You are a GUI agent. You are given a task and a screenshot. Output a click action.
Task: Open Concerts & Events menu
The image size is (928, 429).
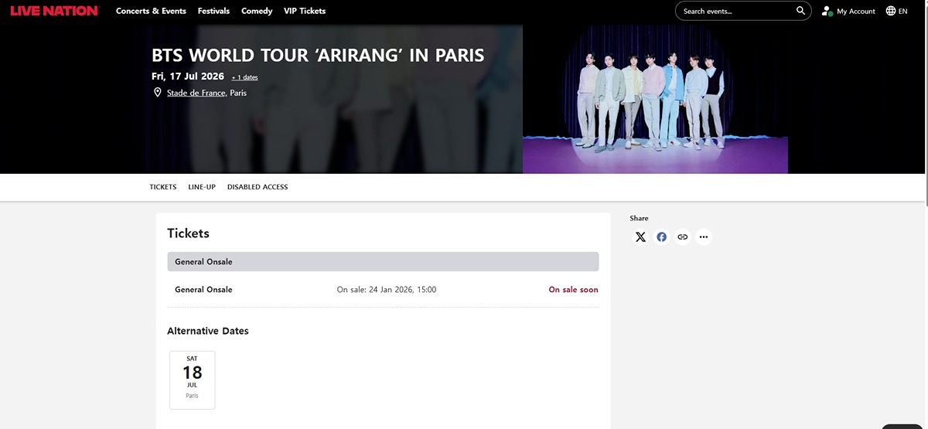[151, 11]
